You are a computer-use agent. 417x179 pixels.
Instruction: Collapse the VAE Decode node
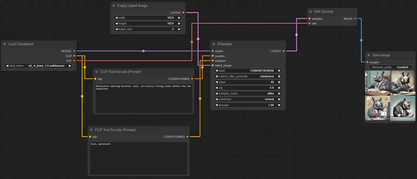click(311, 11)
